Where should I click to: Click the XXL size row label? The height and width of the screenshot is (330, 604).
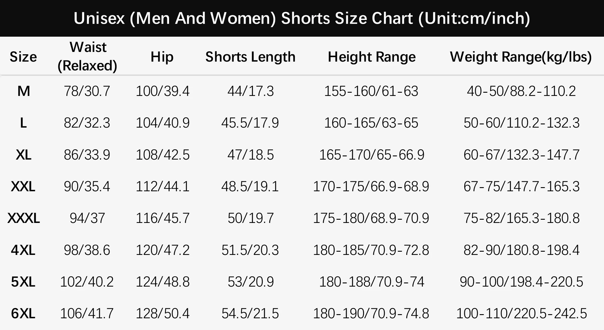tap(23, 187)
